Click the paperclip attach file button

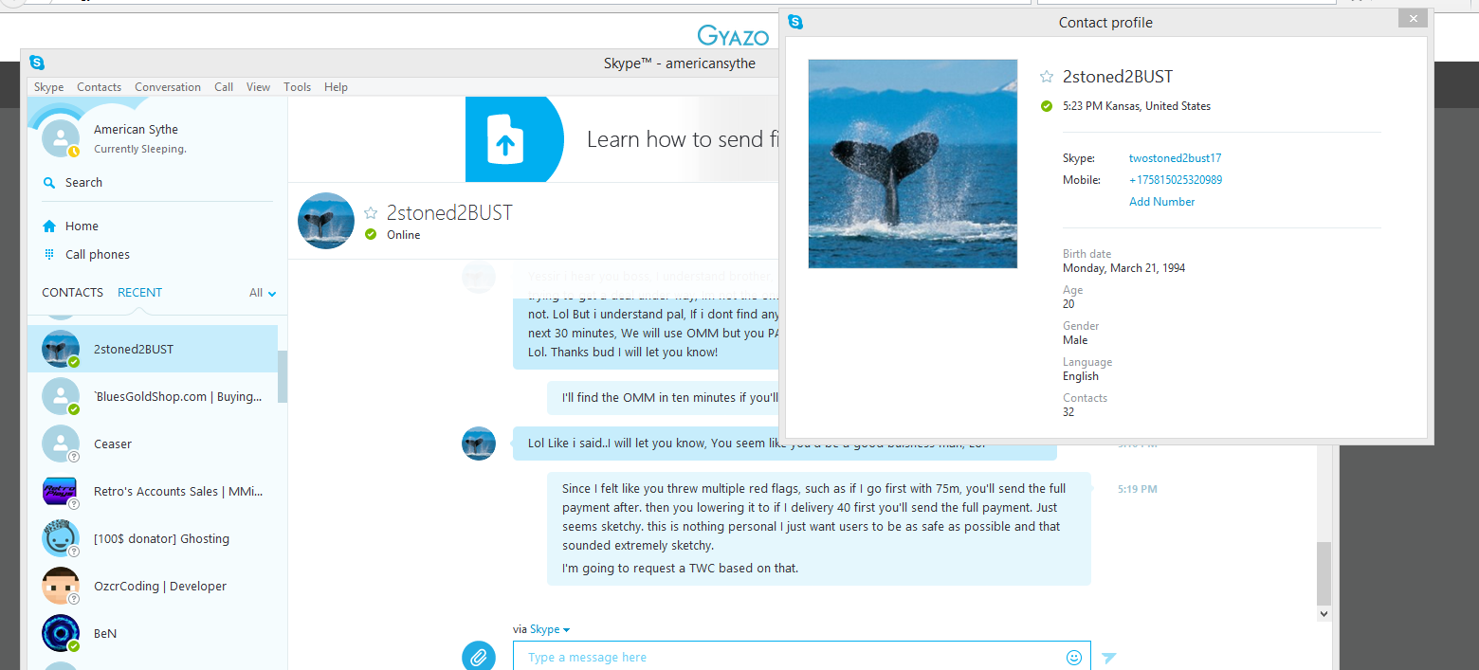479,657
